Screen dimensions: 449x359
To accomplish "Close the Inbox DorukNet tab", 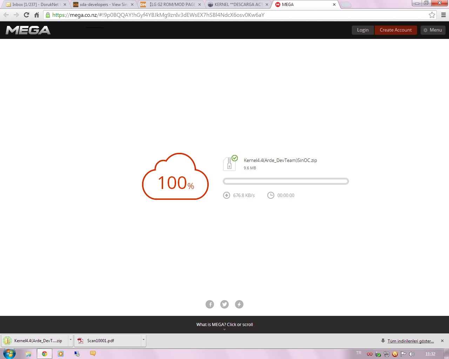I will pos(65,5).
